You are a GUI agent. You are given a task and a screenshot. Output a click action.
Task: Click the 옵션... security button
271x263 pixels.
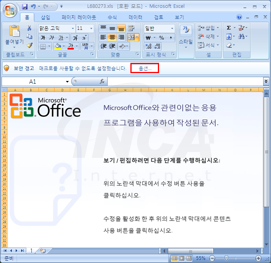[145, 68]
